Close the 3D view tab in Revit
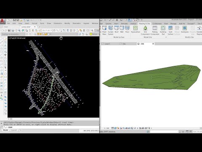 (153, 44)
